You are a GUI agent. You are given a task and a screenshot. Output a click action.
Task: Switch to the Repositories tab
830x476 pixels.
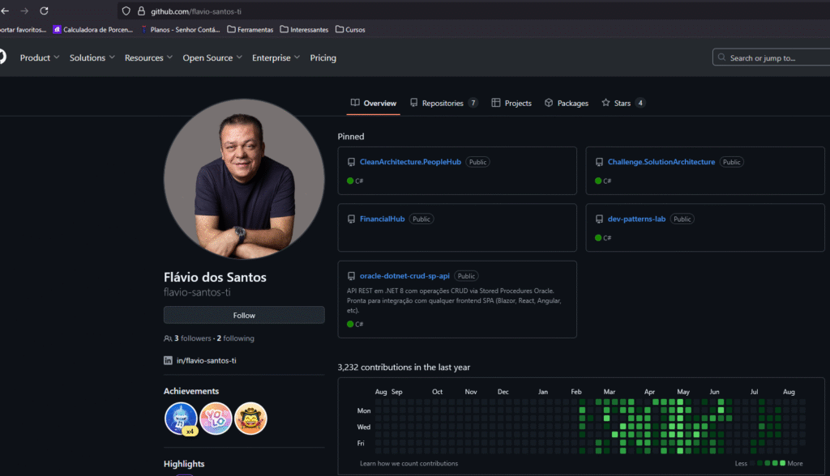pyautogui.click(x=443, y=103)
